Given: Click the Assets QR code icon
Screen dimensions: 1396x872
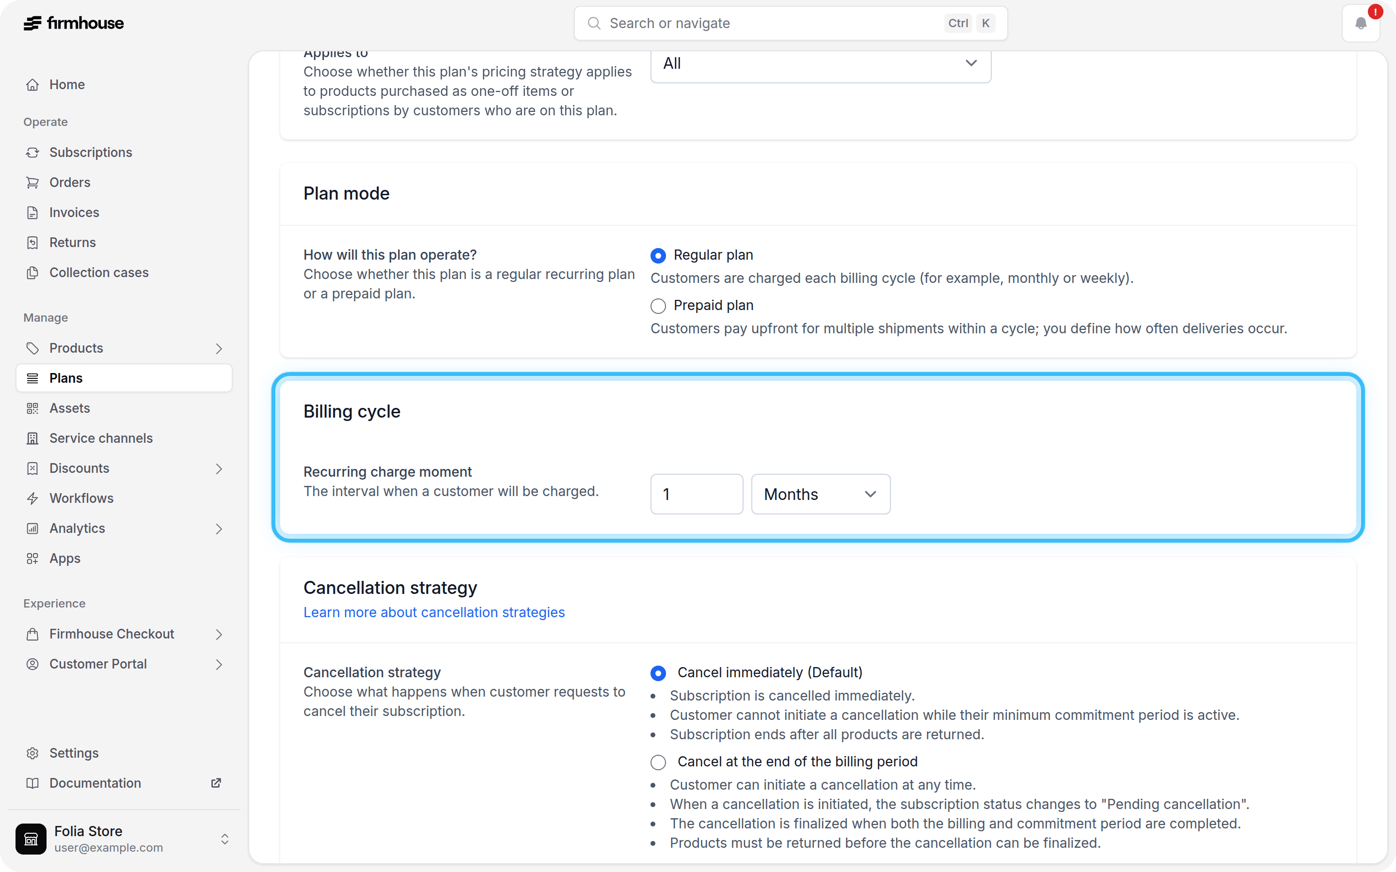Looking at the screenshot, I should click(x=32, y=408).
